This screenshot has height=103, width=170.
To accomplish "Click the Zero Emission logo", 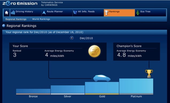I will click(20, 3).
